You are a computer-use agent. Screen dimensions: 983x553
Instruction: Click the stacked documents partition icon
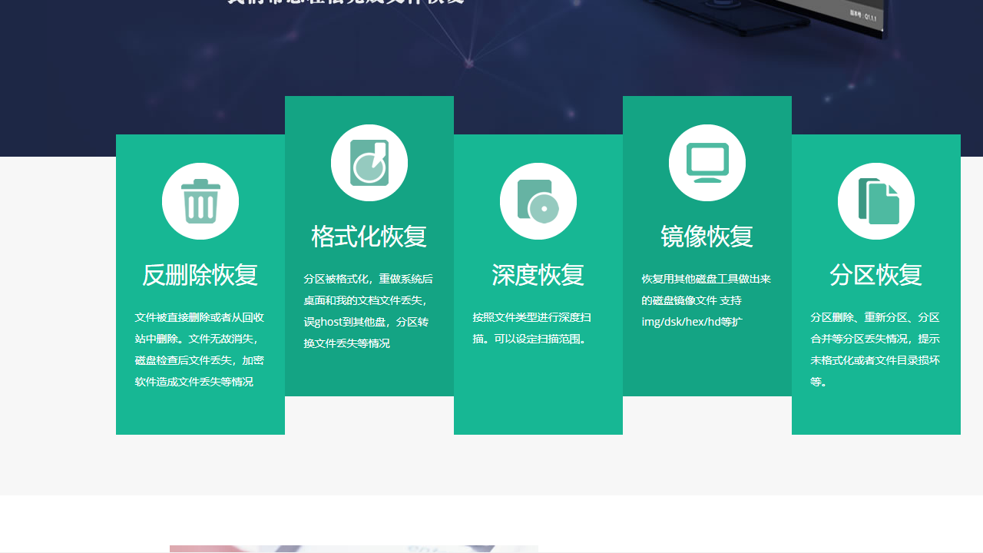click(x=876, y=200)
